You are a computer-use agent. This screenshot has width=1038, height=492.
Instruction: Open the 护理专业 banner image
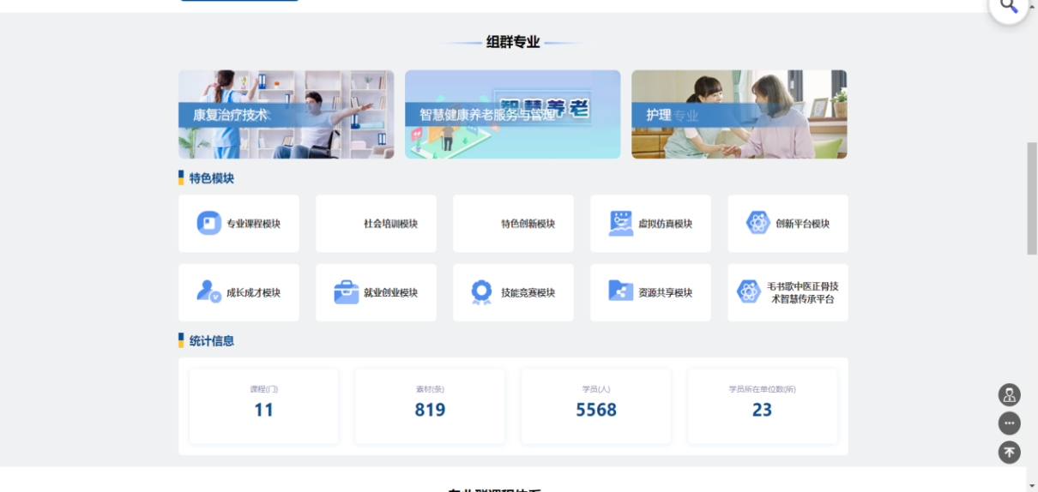(x=739, y=114)
